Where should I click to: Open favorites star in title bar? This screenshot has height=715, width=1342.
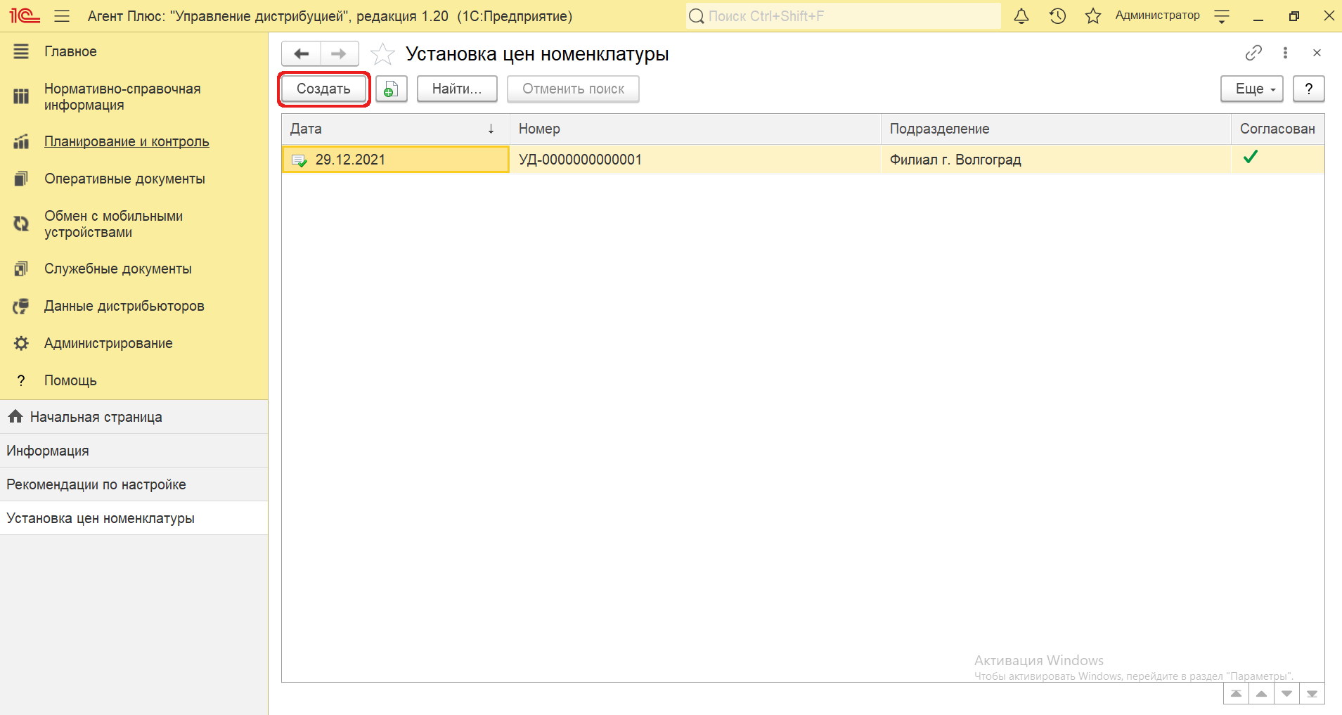click(1092, 16)
